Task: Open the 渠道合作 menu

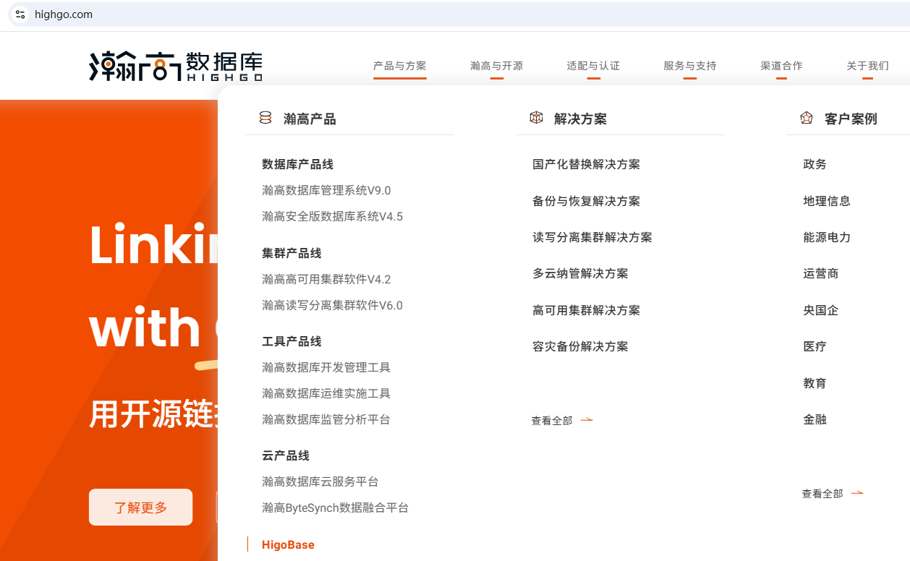Action: [781, 66]
